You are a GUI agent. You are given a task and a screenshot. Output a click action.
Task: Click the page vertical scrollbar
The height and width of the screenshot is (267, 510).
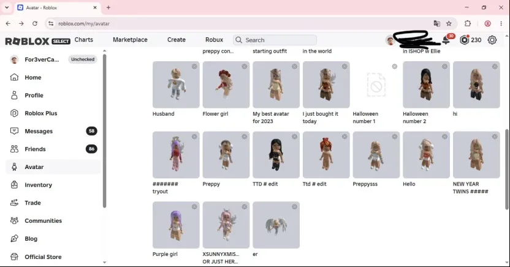[507, 169]
